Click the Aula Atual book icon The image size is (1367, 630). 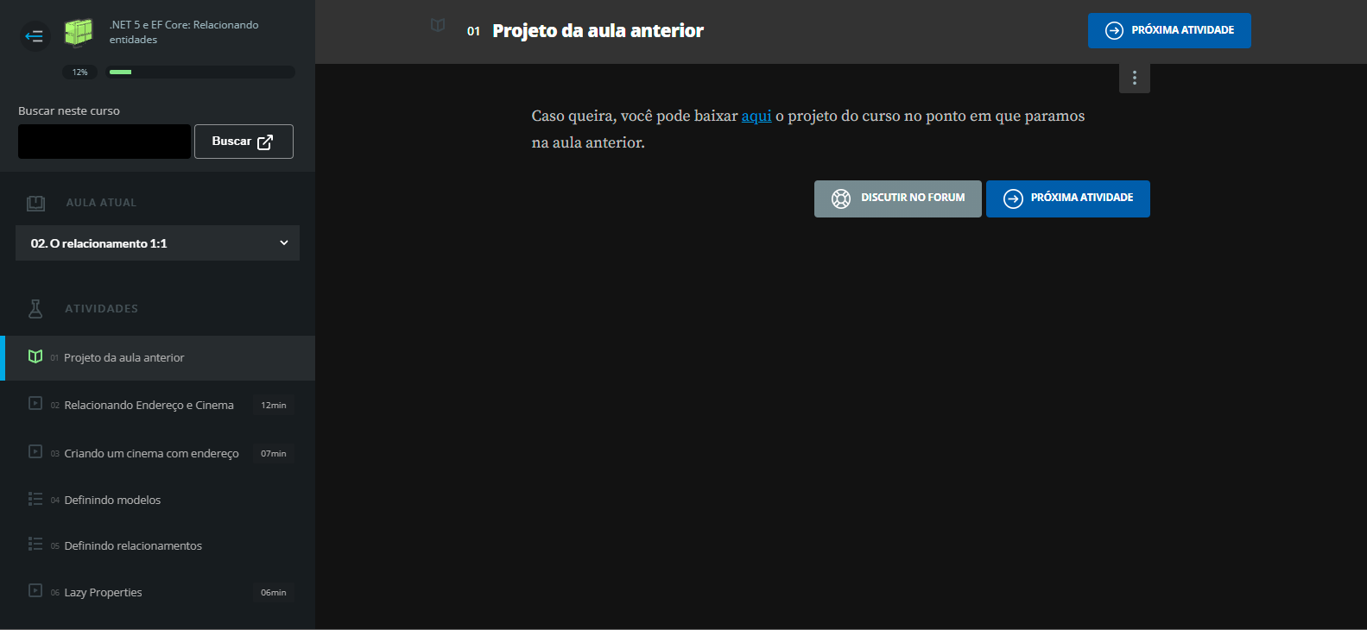tap(35, 203)
